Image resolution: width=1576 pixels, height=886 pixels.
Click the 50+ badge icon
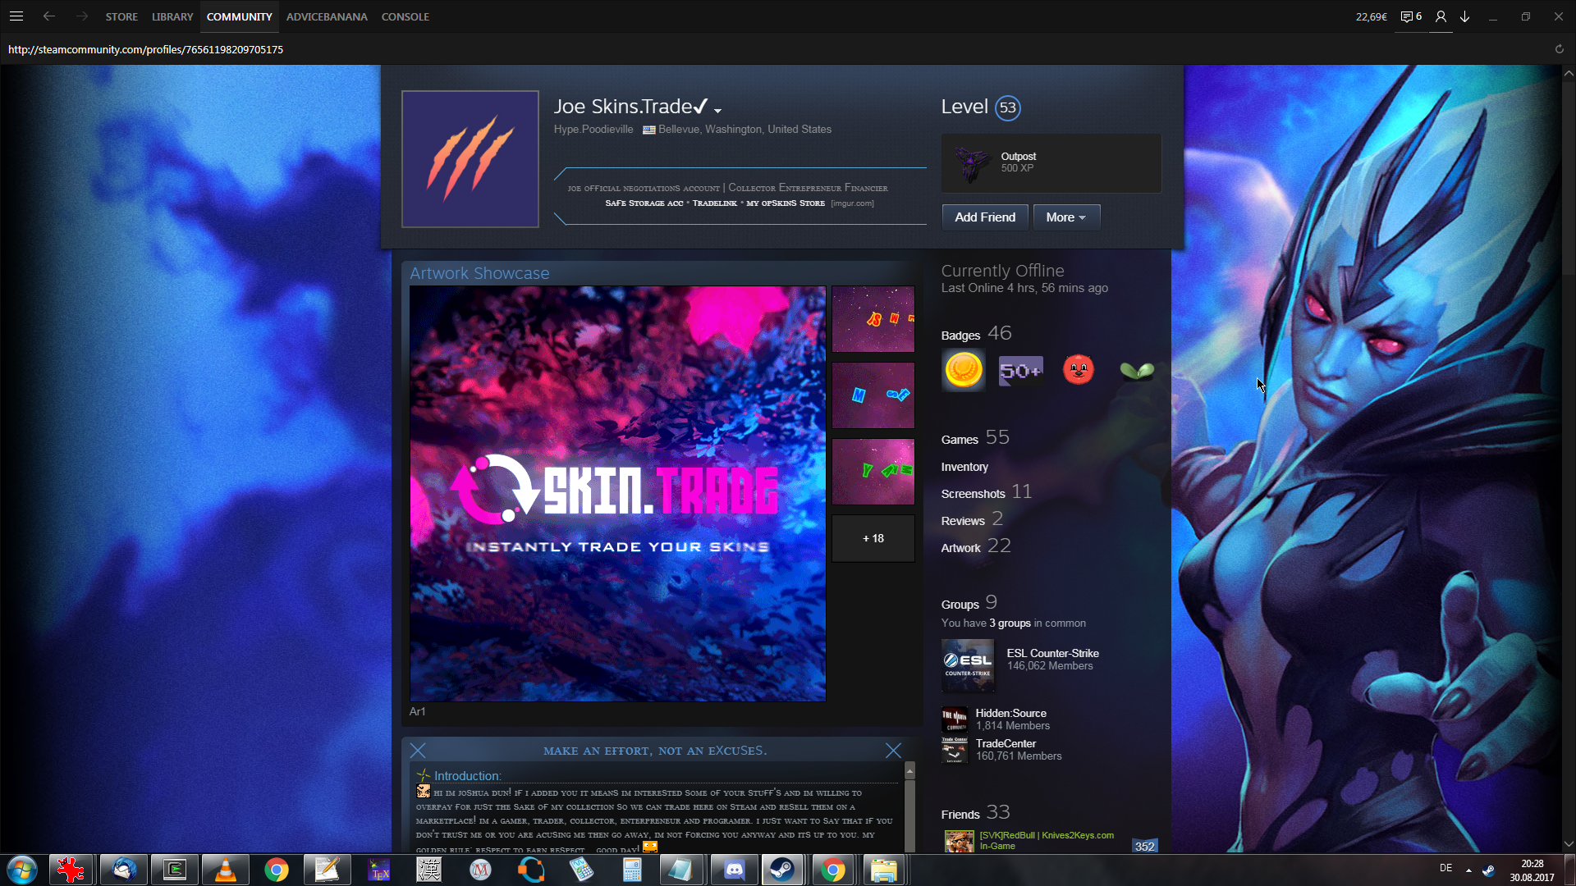tap(1020, 371)
